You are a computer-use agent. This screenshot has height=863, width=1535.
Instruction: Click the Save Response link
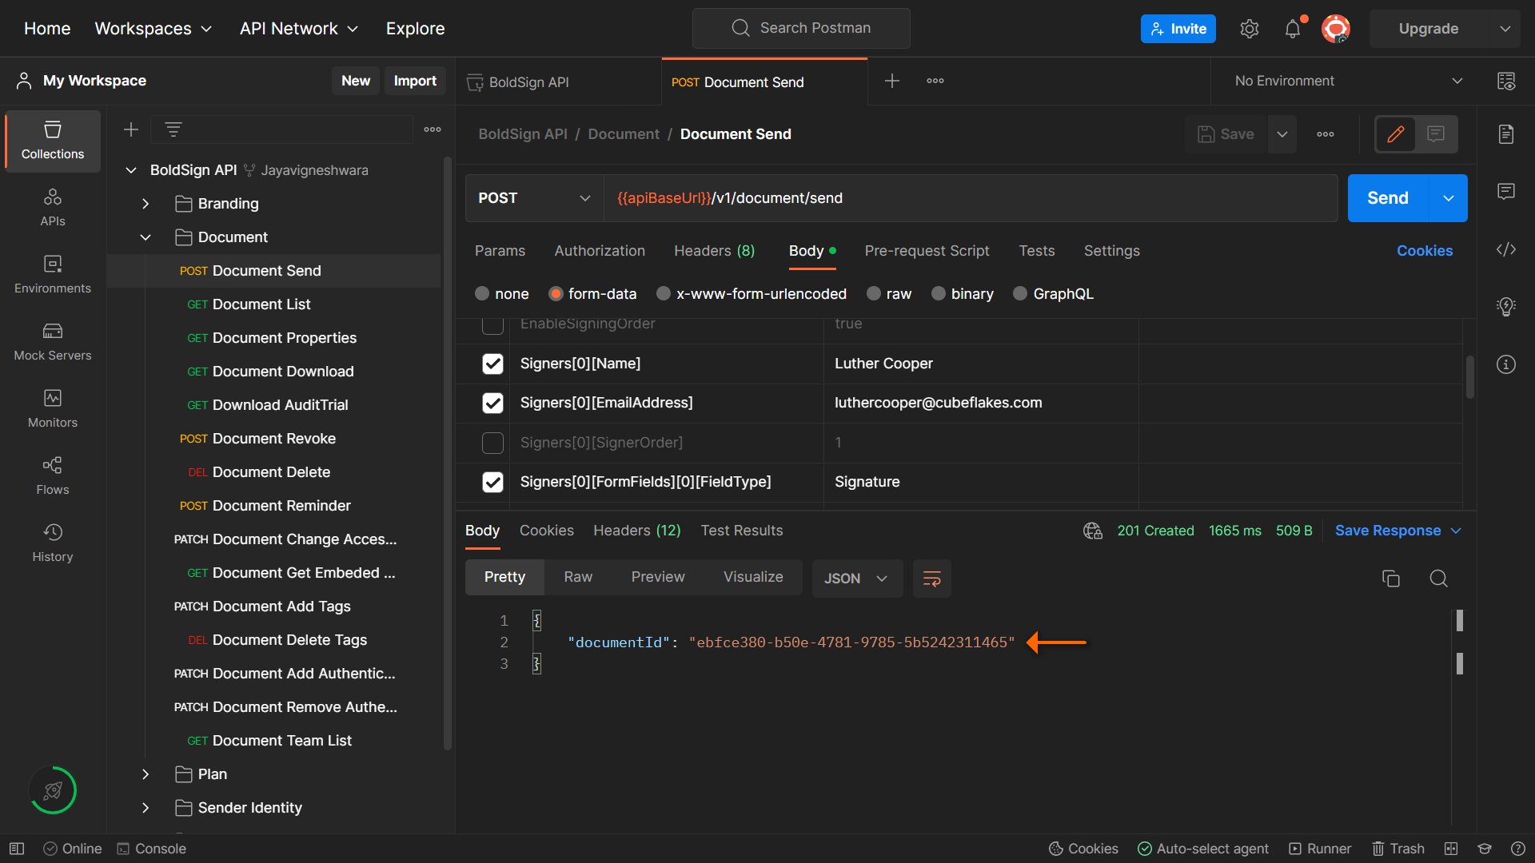(1388, 531)
